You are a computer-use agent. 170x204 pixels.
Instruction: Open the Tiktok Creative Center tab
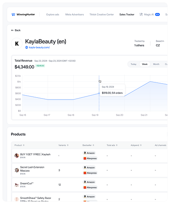point(102,14)
